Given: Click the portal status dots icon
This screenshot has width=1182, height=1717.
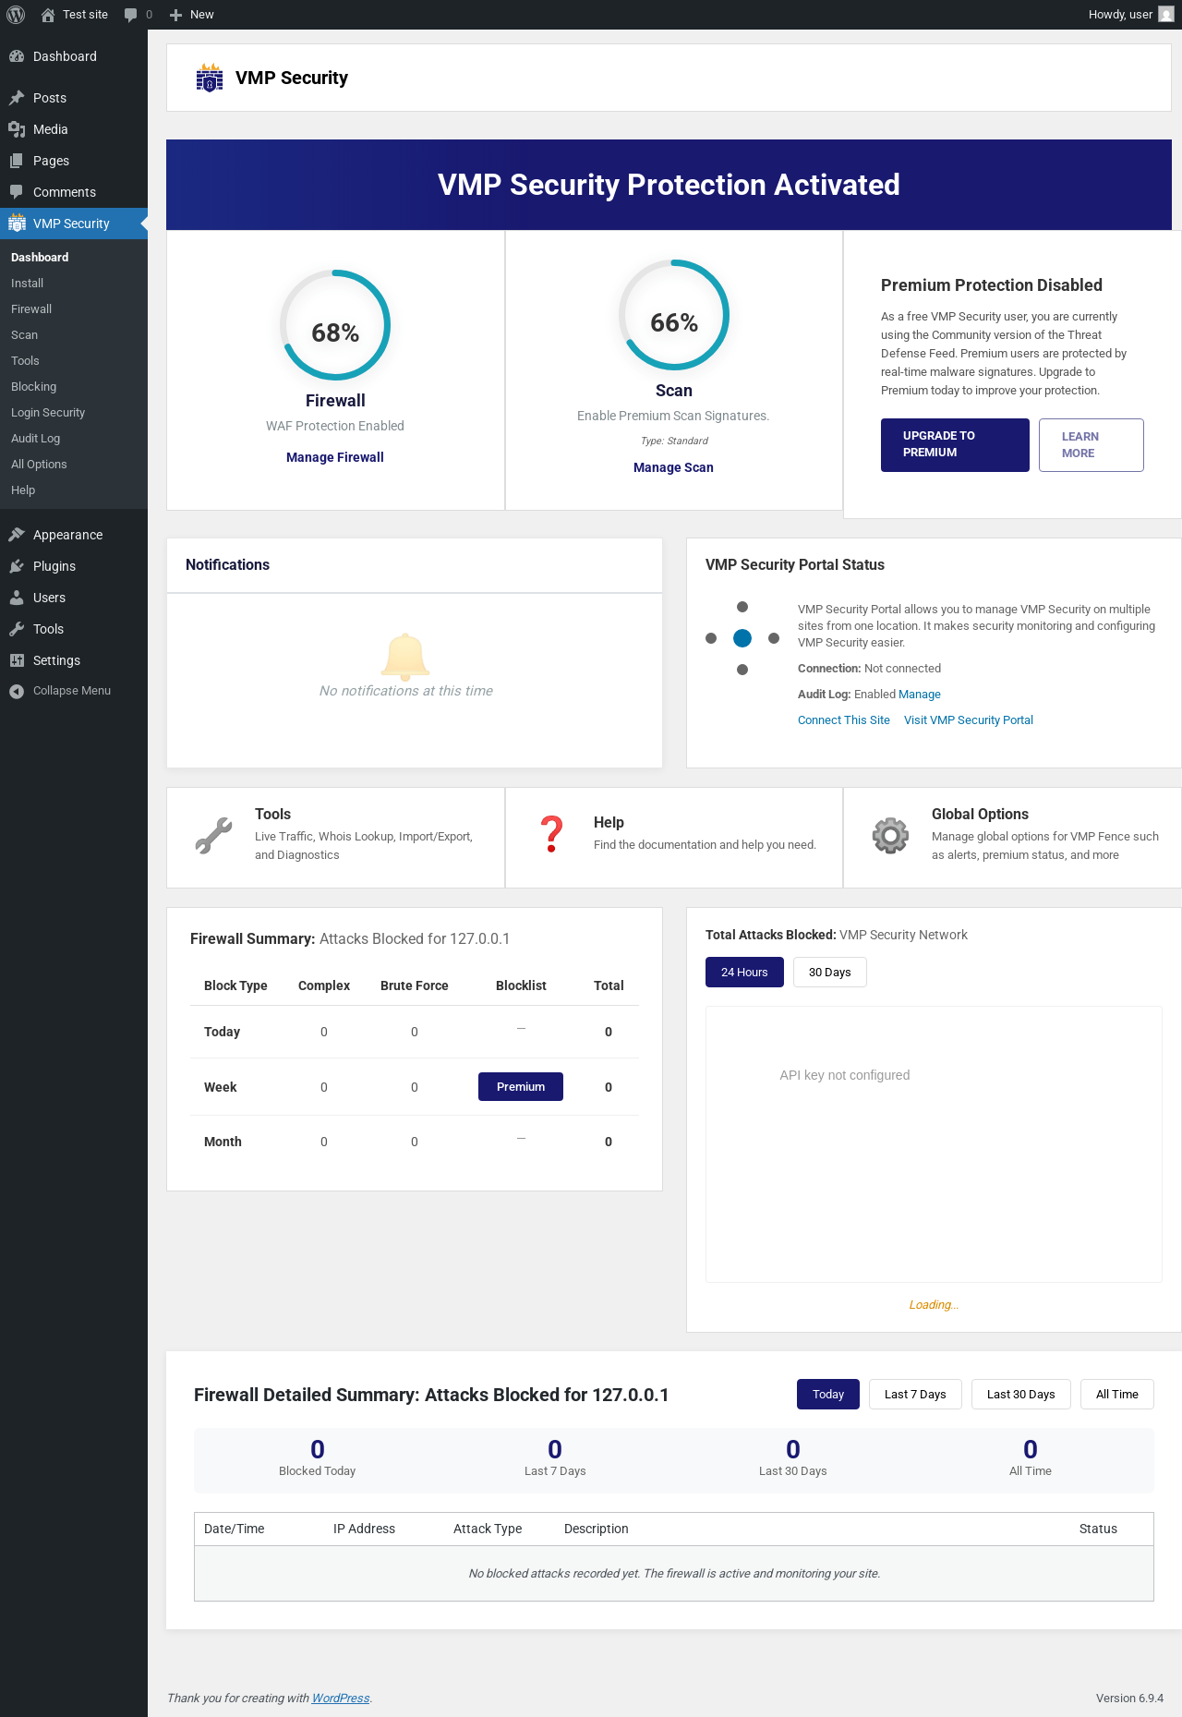Looking at the screenshot, I should tap(742, 638).
